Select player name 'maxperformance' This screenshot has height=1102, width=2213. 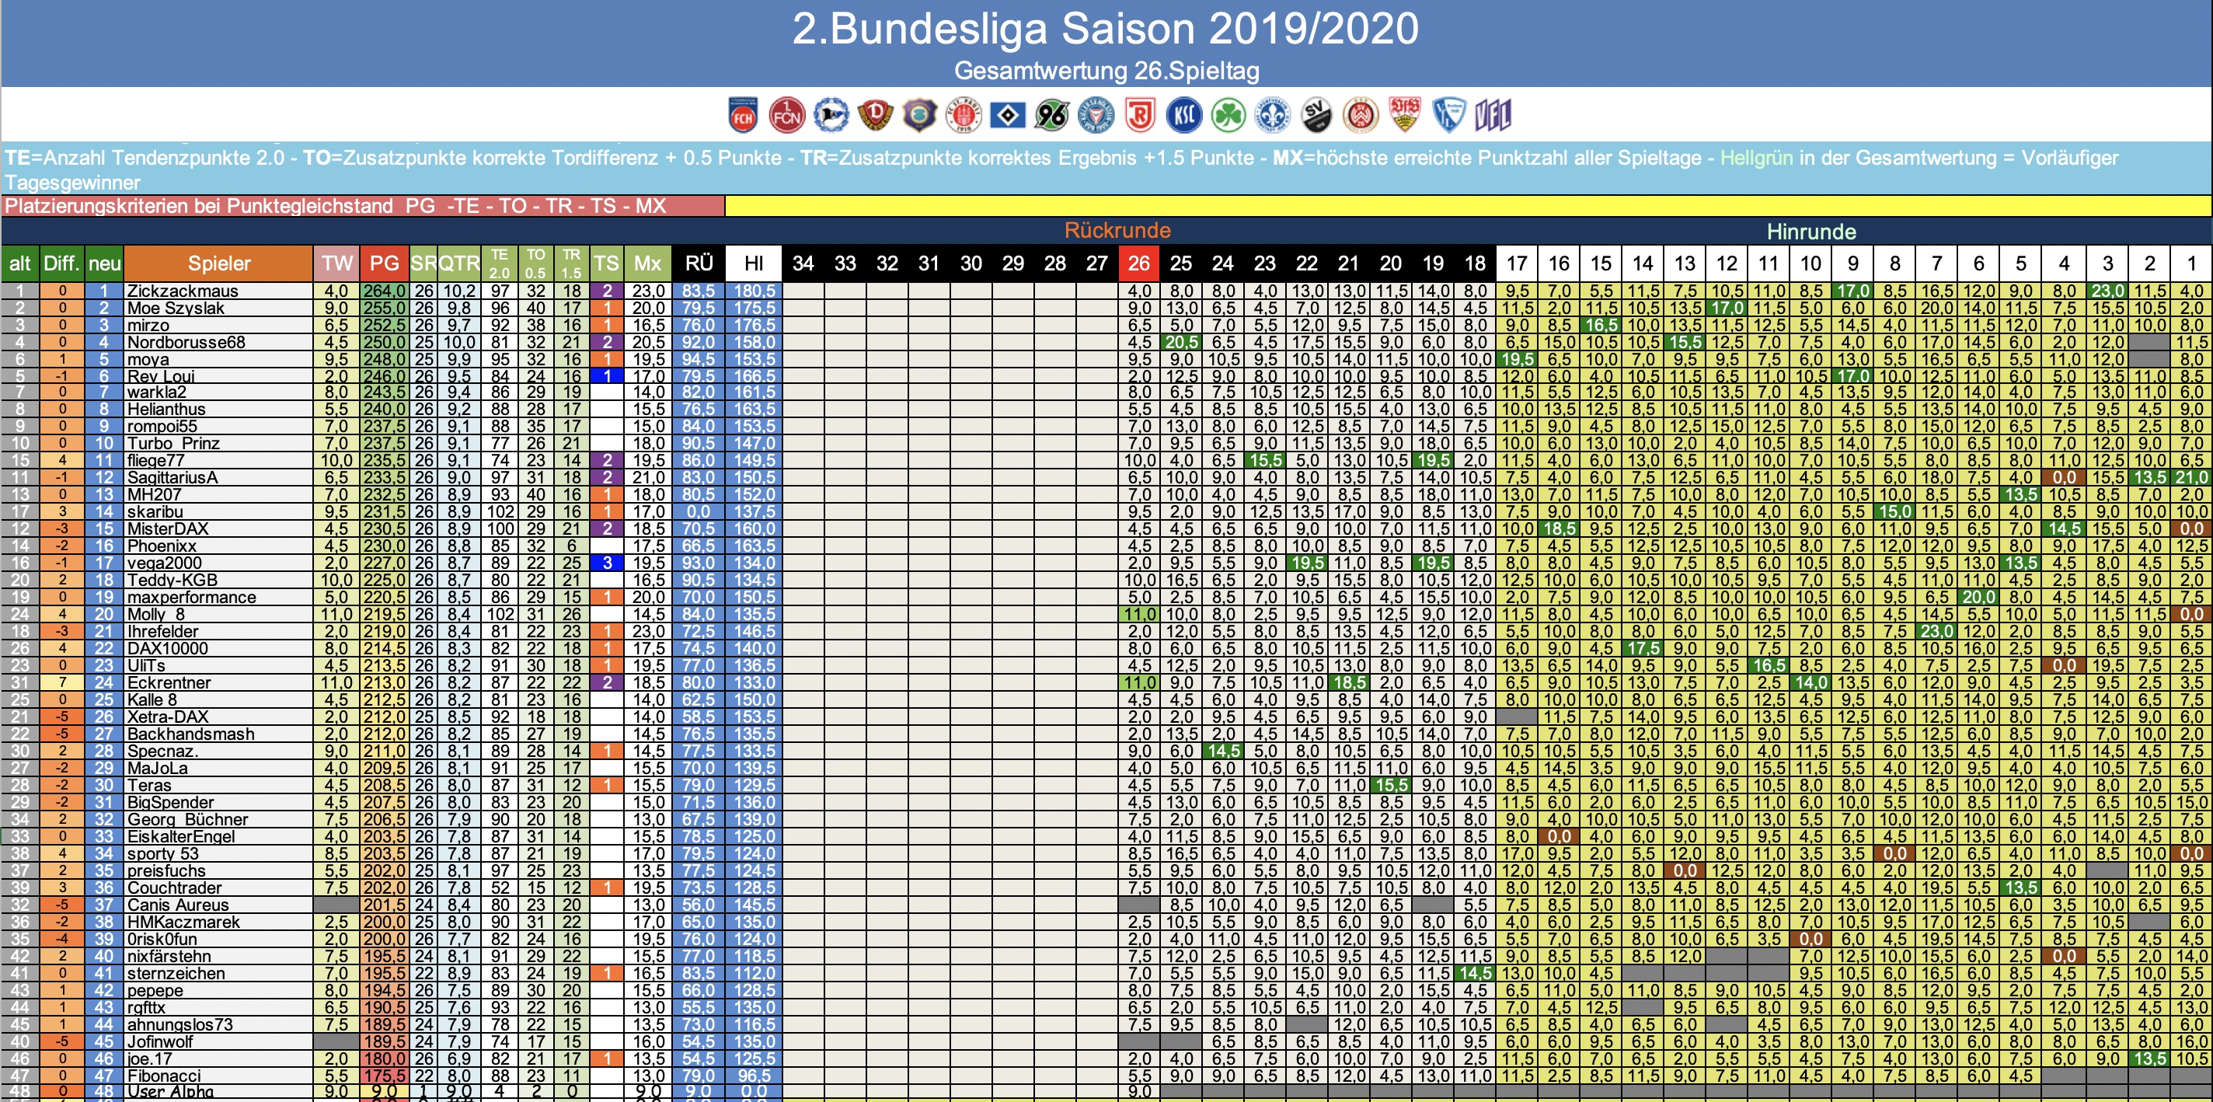click(x=192, y=597)
